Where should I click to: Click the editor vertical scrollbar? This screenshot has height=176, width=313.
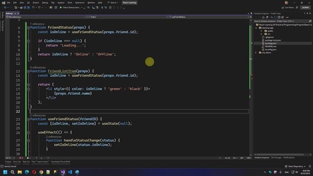pos(251,88)
